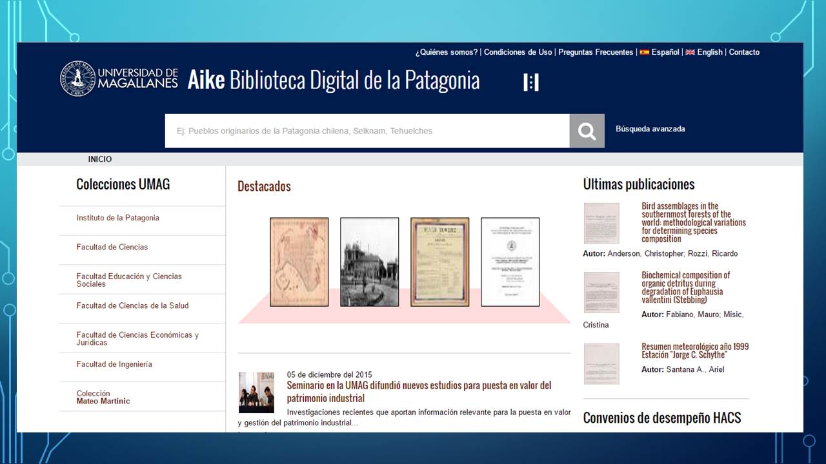
Task: Click the Ultimas publicaciones heading
Action: [x=639, y=184]
